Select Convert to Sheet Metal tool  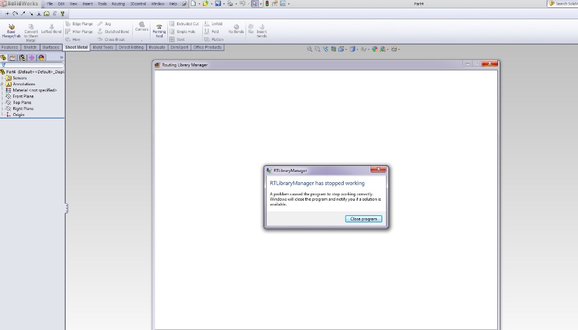31,32
